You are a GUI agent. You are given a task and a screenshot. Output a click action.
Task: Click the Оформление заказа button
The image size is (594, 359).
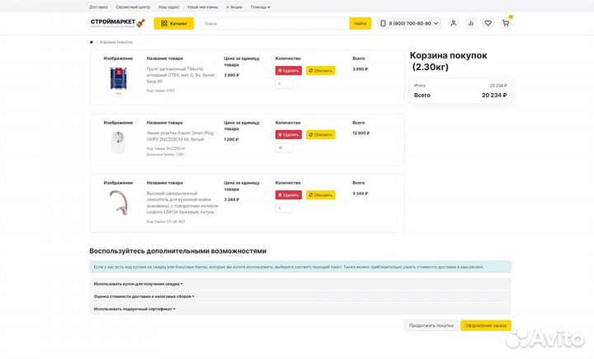[485, 325]
